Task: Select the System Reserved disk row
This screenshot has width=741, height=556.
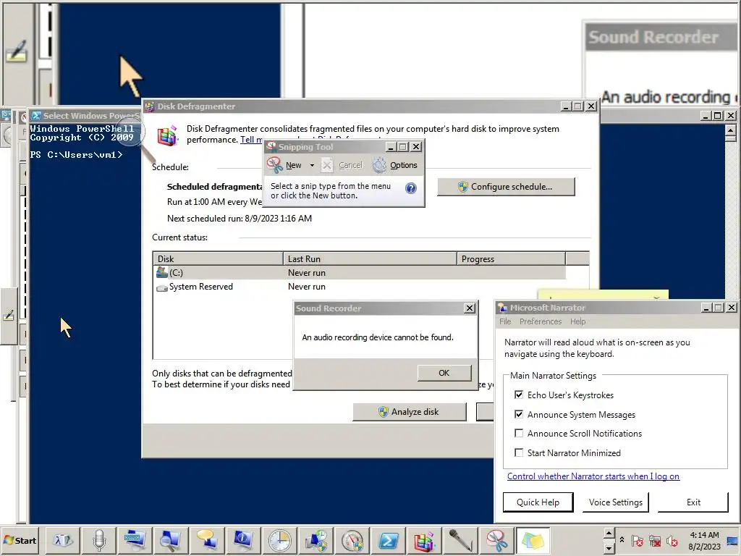Action: 359,287
